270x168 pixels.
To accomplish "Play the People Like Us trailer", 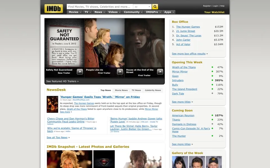I will [x=120, y=71].
